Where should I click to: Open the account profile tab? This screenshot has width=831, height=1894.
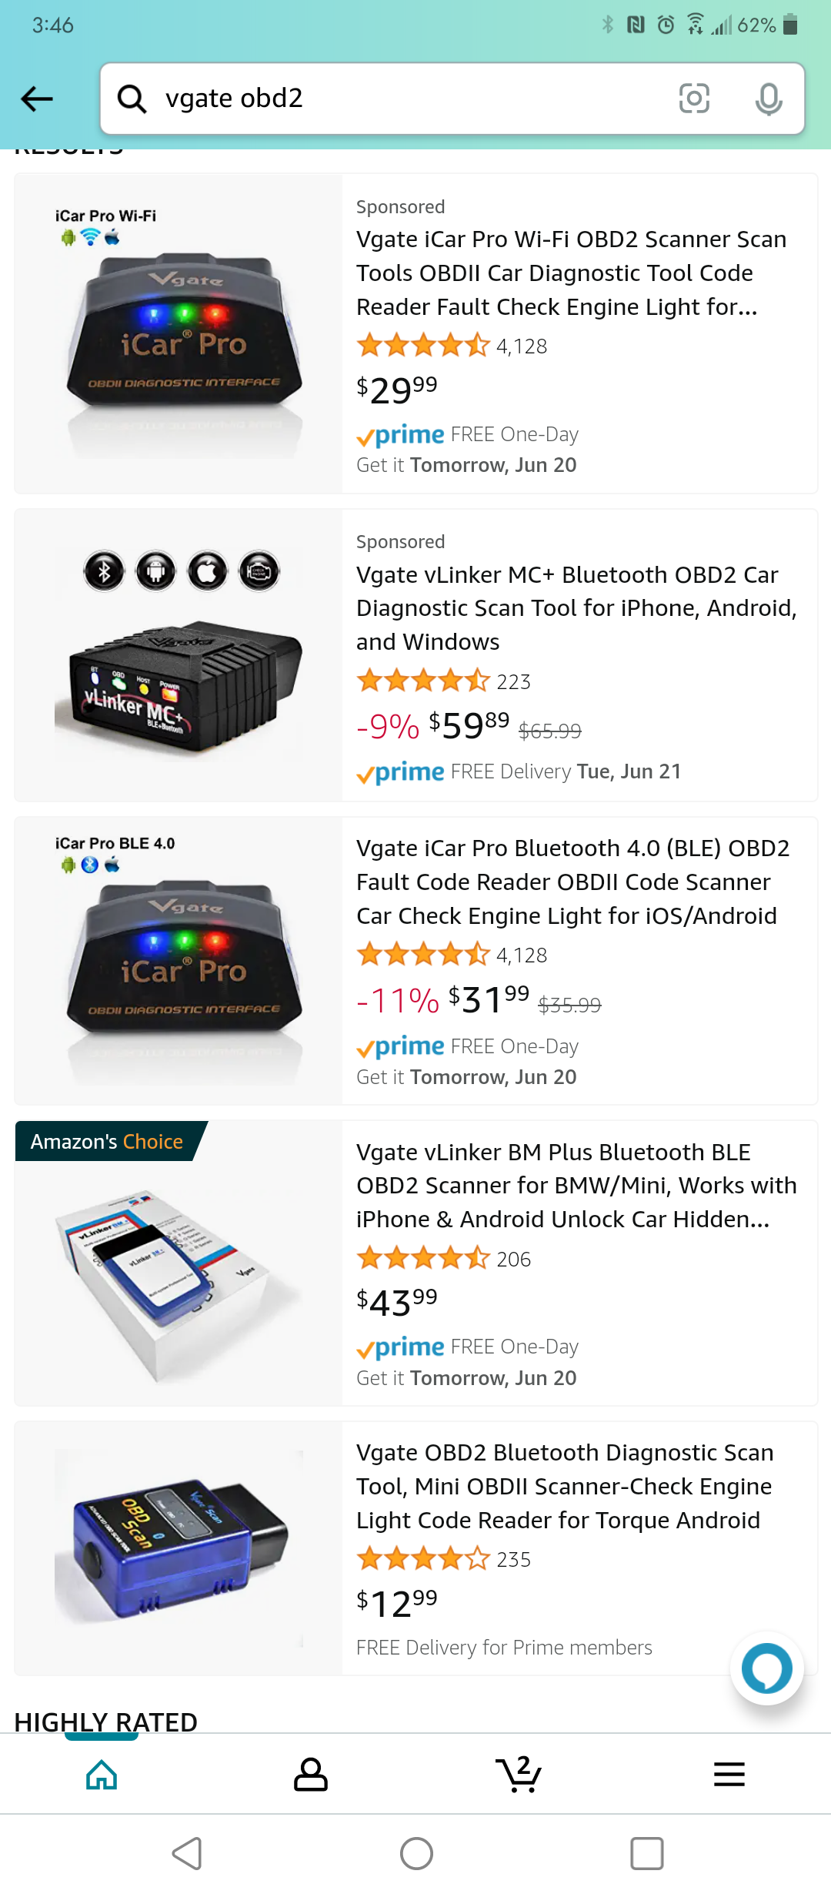coord(311,1774)
